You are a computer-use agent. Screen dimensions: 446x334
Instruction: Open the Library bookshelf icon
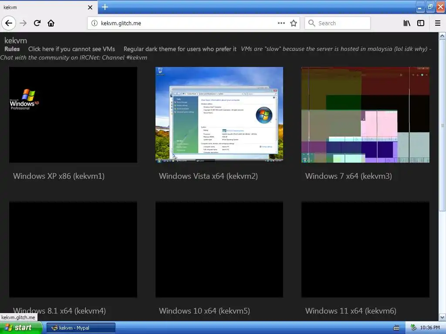407,23
